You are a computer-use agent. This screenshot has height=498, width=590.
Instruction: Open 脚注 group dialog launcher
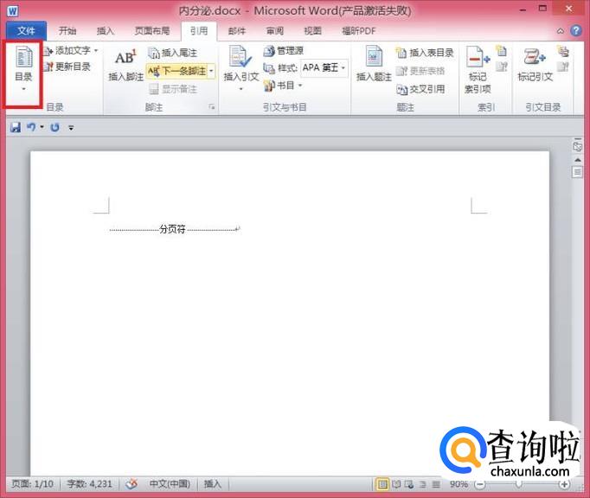click(211, 107)
